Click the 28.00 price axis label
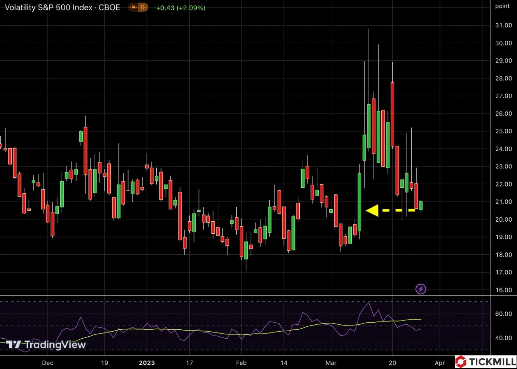The height and width of the screenshot is (369, 517). coord(503,78)
